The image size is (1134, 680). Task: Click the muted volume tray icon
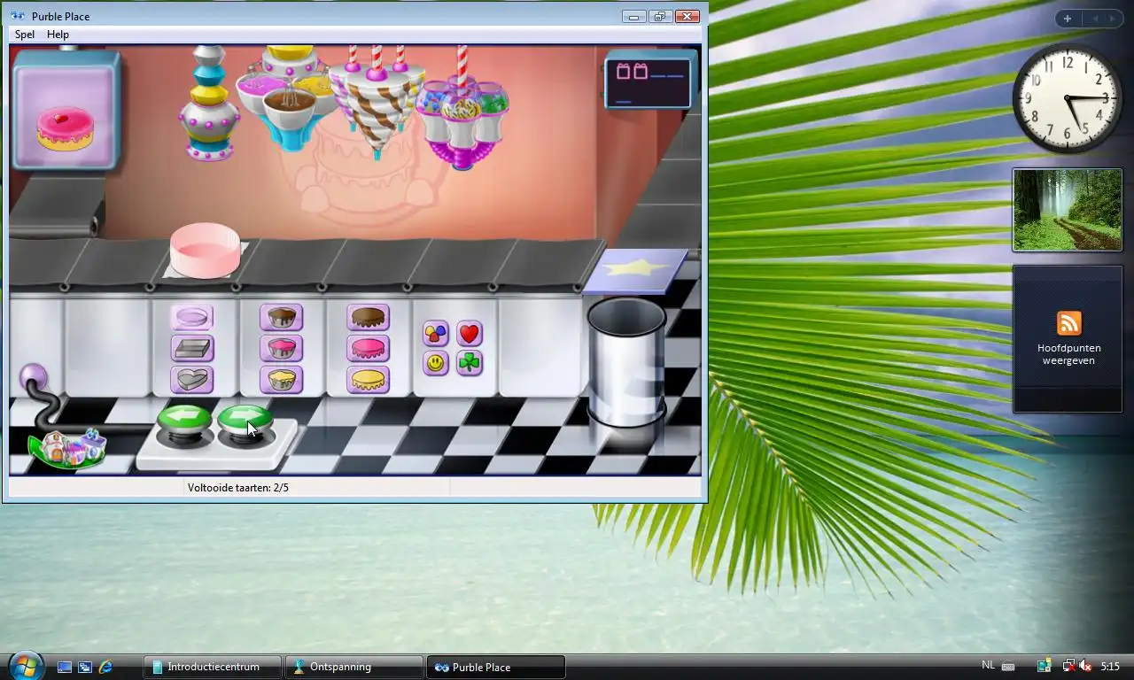(1084, 666)
